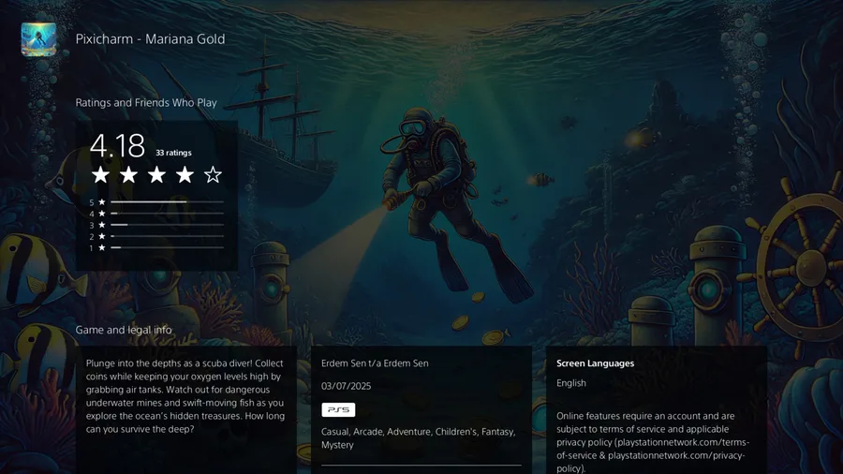Click the online features terms of service notice
This screenshot has width=843, height=474.
[x=653, y=442]
